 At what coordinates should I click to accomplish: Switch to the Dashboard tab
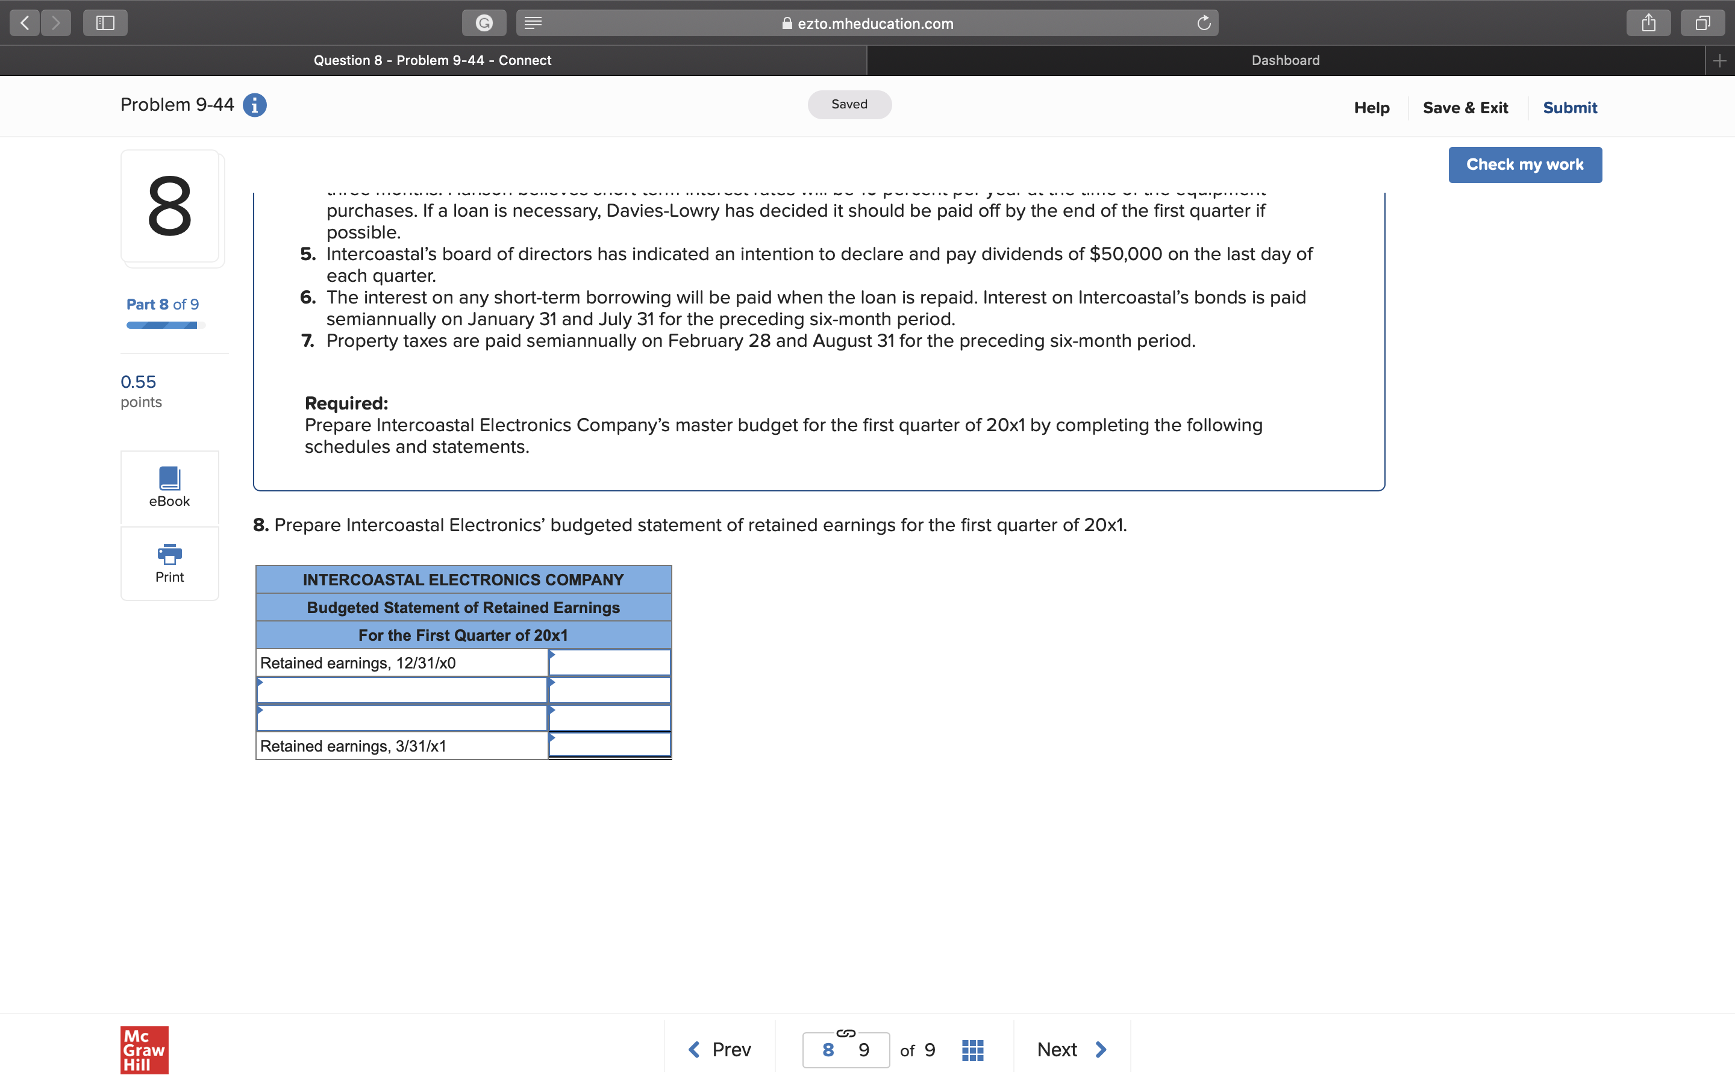pyautogui.click(x=1285, y=60)
